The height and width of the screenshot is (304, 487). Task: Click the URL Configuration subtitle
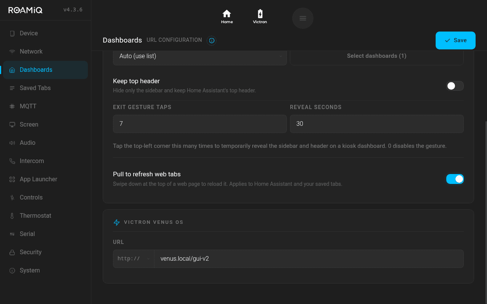point(174,40)
